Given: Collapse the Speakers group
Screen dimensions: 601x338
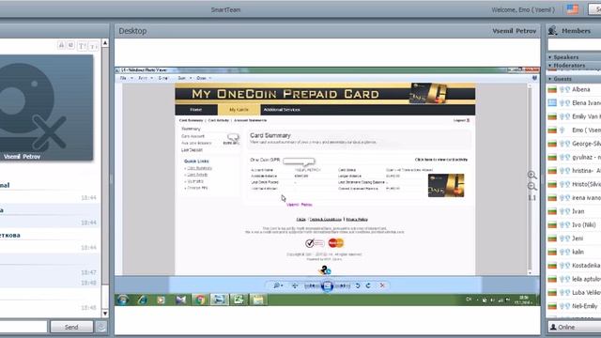Looking at the screenshot, I should [550, 57].
